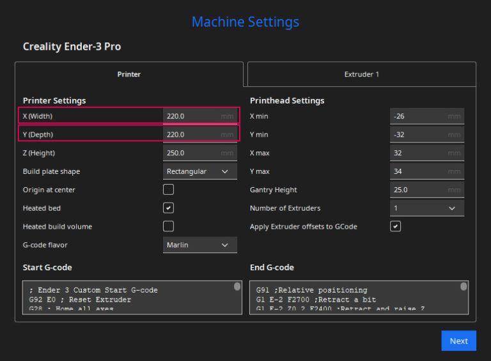491x361 pixels.
Task: Click the G-code flavor label
Action: pos(45,245)
